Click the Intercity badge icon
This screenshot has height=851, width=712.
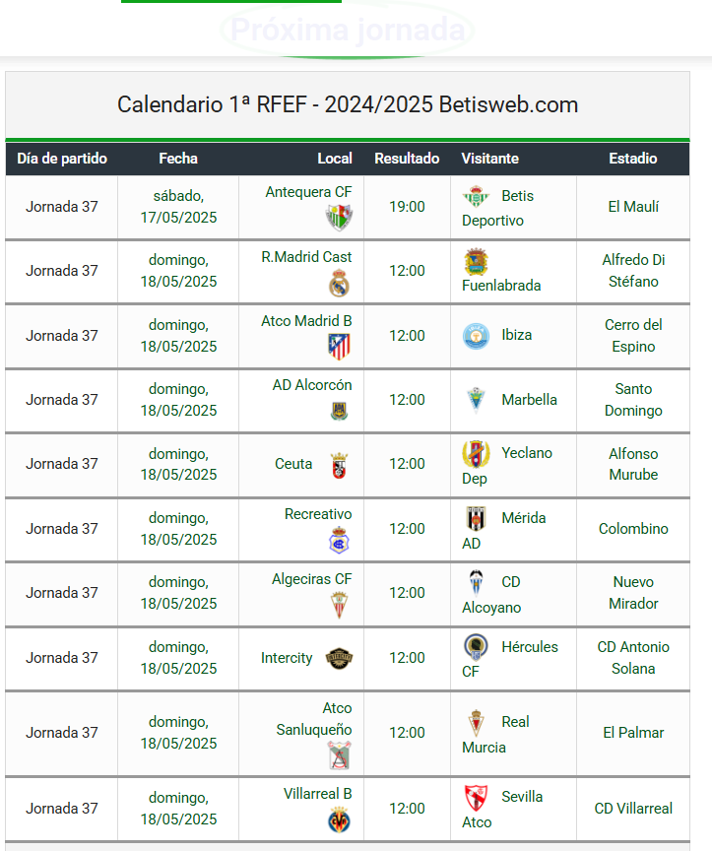click(339, 658)
